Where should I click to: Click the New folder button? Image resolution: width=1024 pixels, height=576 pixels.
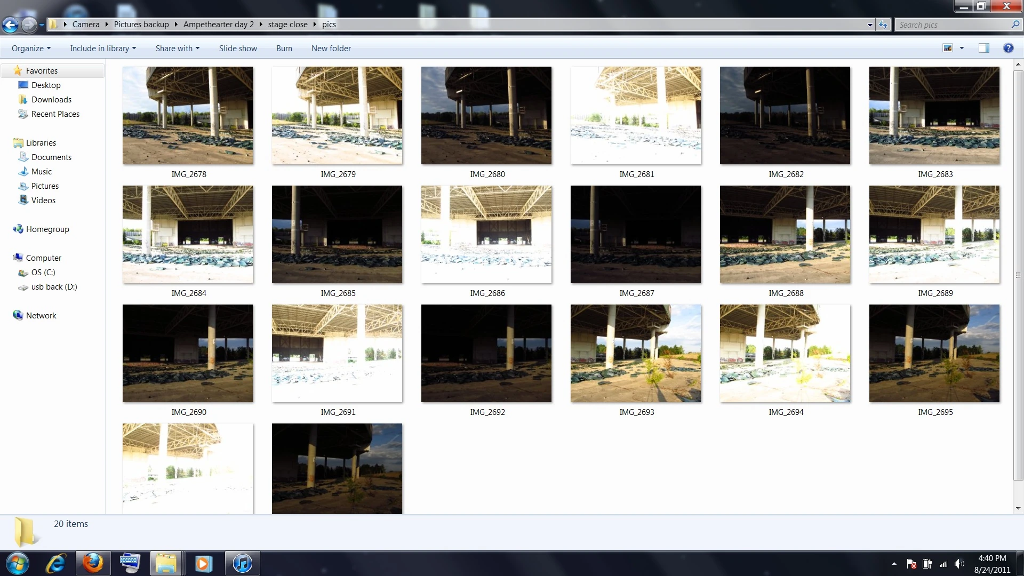coord(331,48)
